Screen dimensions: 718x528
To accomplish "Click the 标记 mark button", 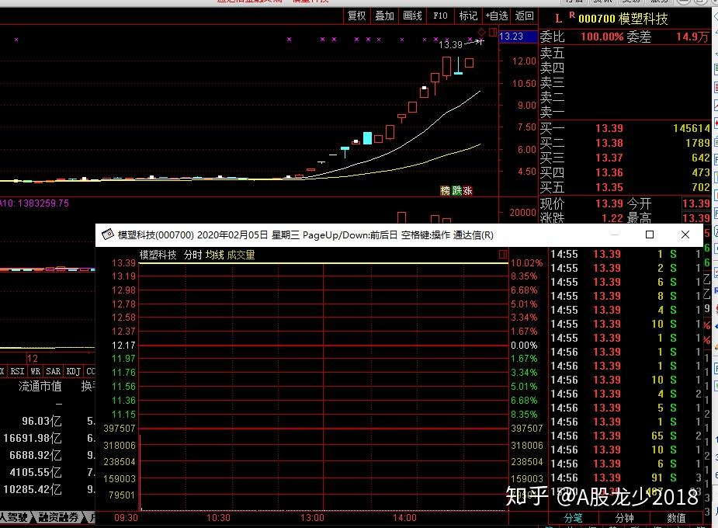I will pyautogui.click(x=468, y=16).
